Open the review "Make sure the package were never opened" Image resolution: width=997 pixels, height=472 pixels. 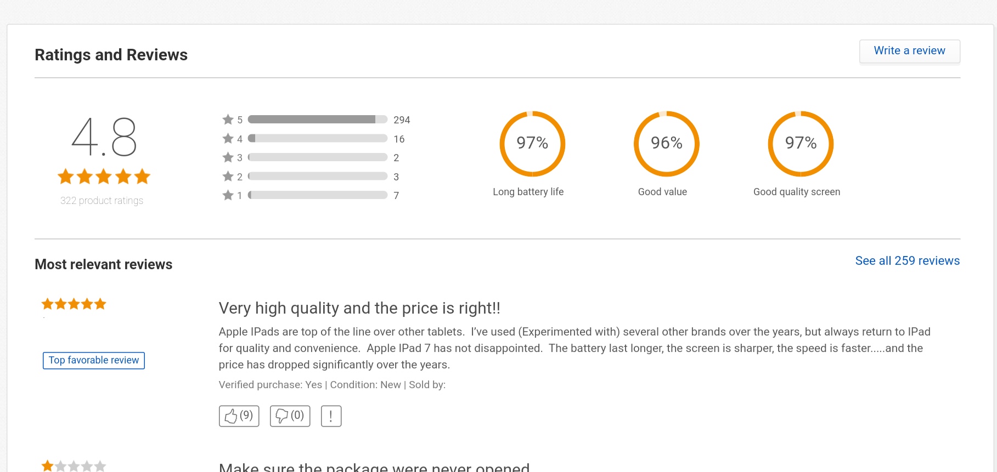[x=374, y=467]
